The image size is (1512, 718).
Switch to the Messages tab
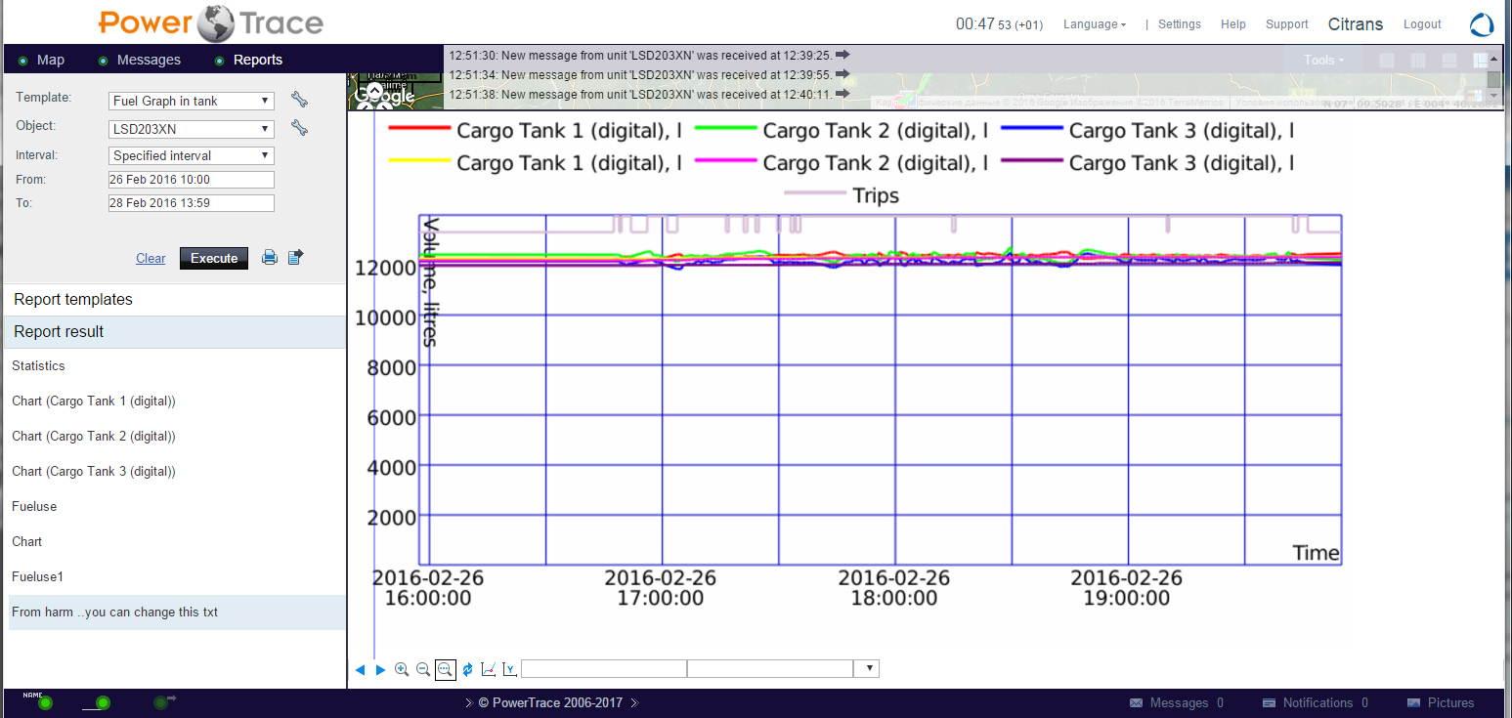(x=149, y=60)
